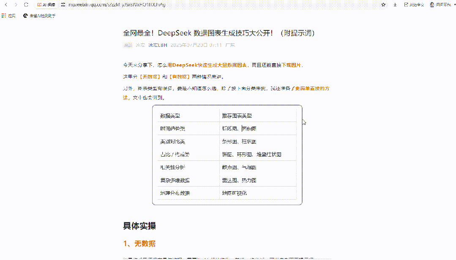Open the AI检测助手 bookmark
The width and height of the screenshot is (456, 260).
tap(39, 16)
